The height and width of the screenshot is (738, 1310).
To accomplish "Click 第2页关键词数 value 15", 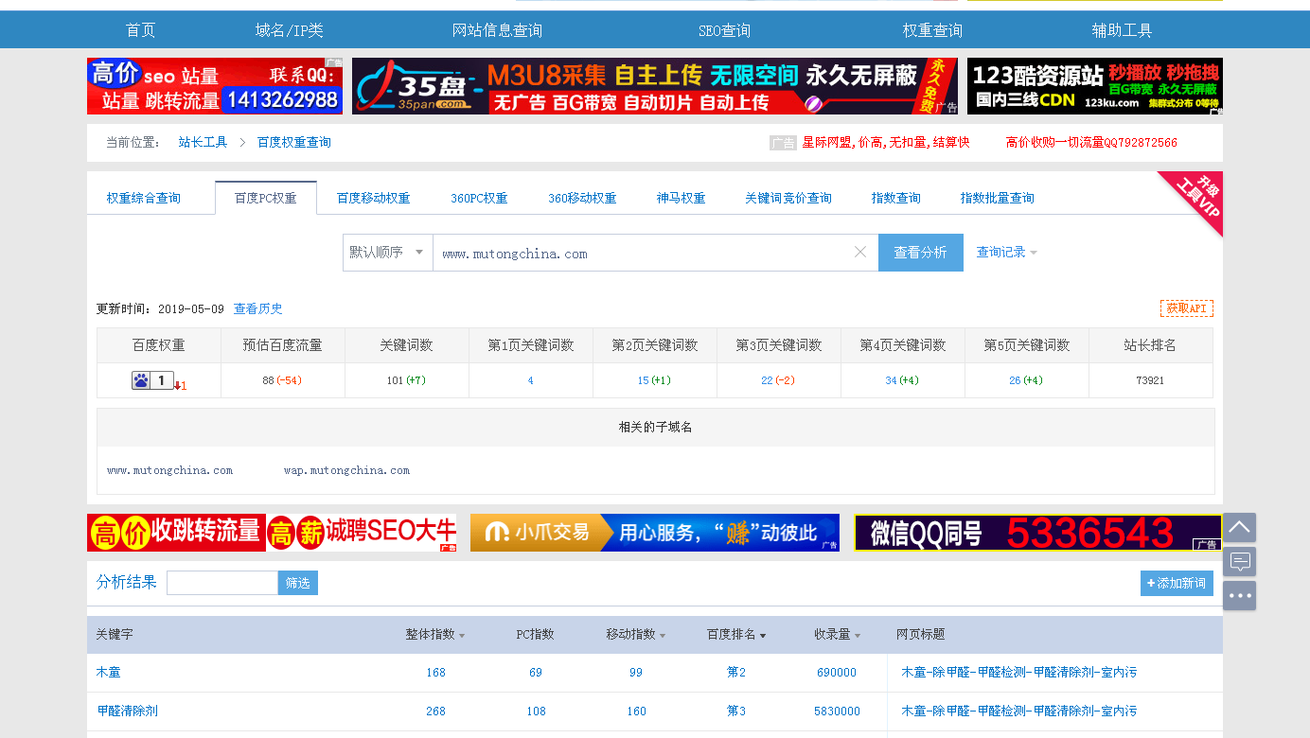I will pos(644,380).
